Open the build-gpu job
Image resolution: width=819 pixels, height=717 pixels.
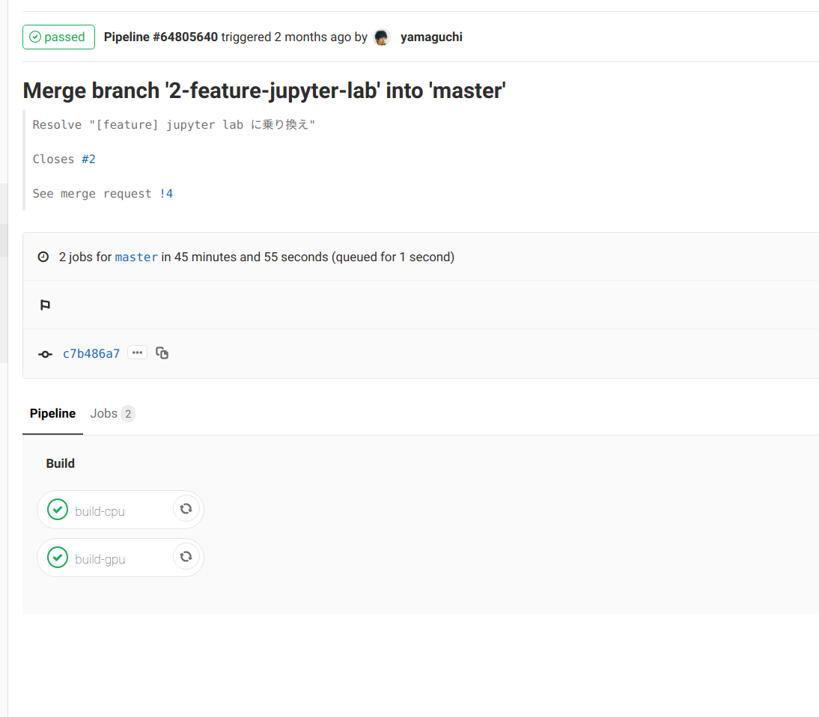pyautogui.click(x=100, y=559)
